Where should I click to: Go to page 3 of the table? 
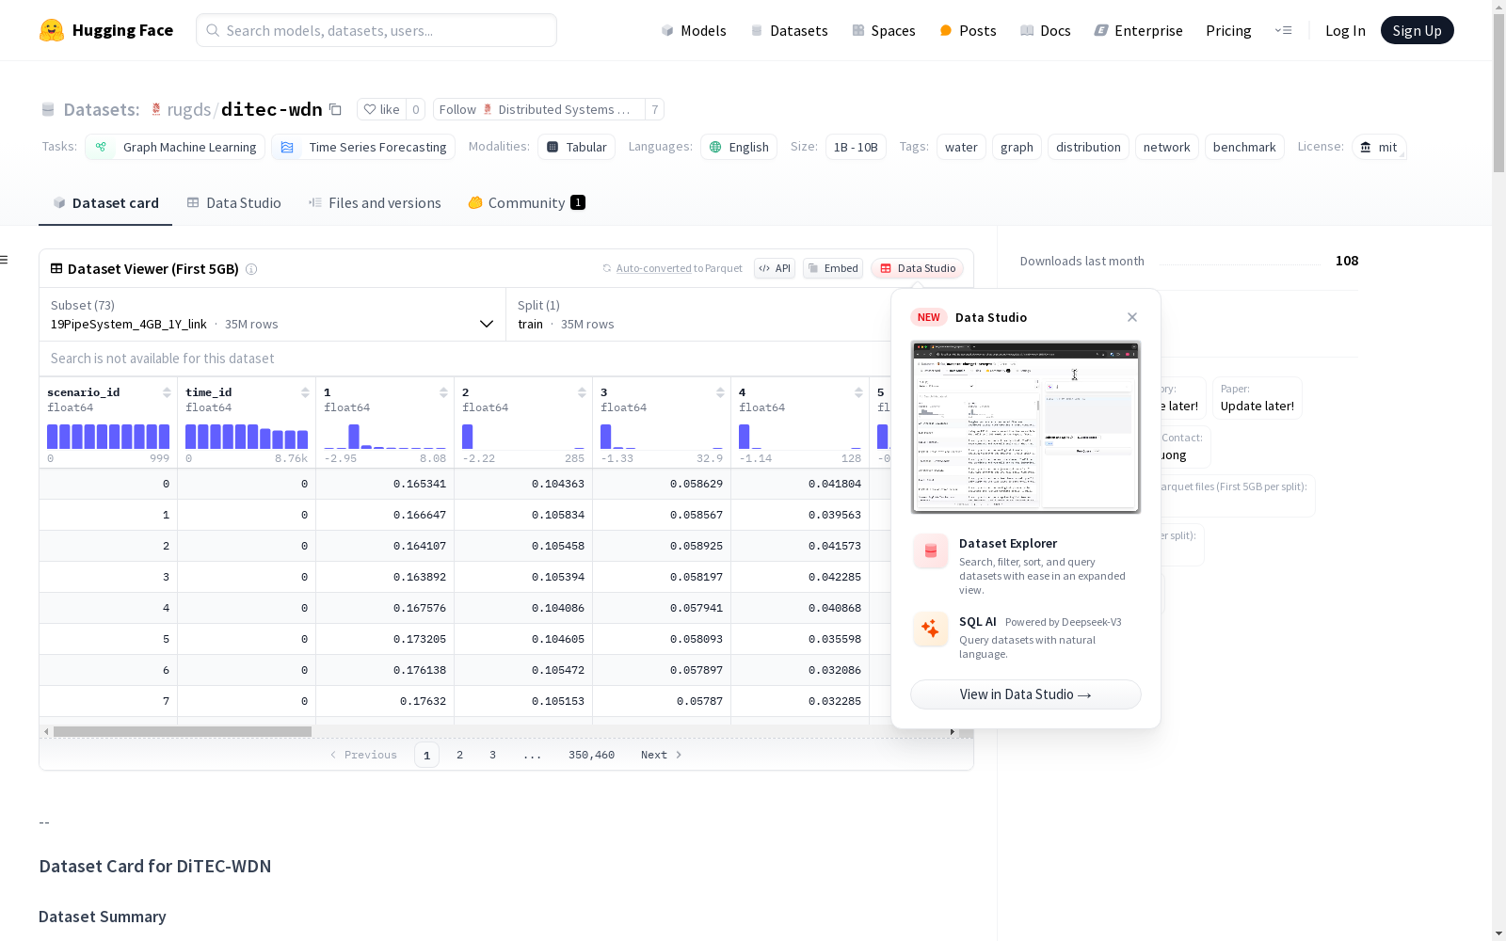(x=492, y=755)
